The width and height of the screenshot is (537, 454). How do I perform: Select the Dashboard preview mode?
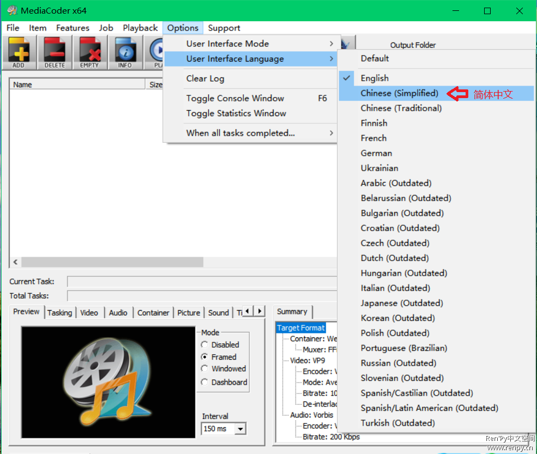[x=224, y=382]
